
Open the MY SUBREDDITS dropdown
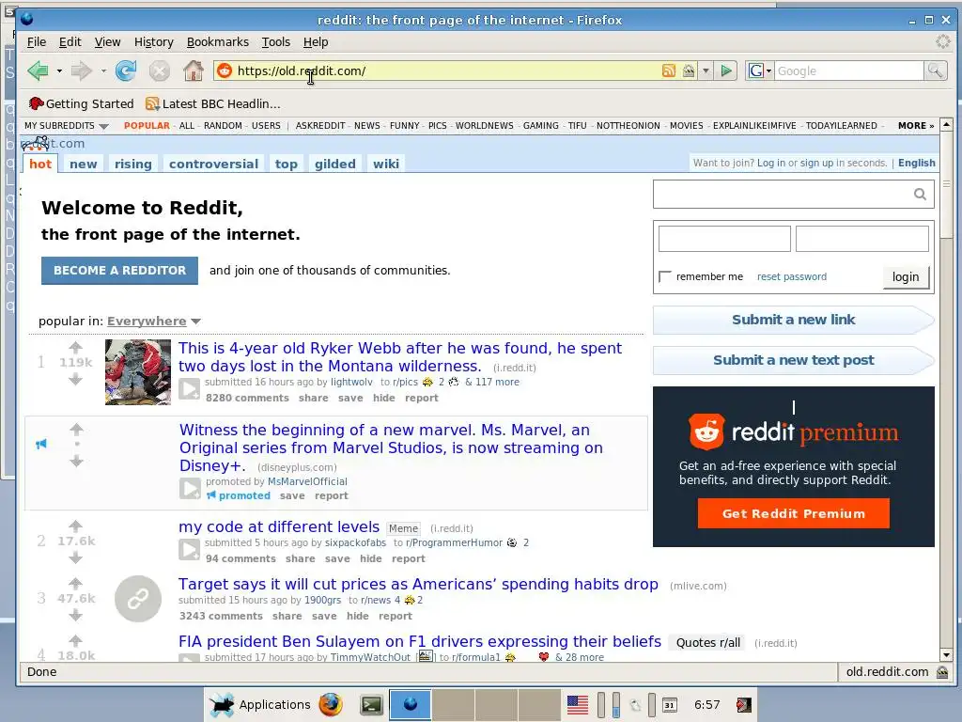(x=67, y=125)
